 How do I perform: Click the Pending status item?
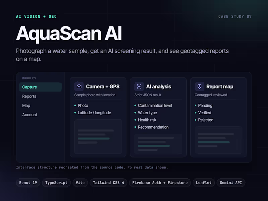pos(205,106)
